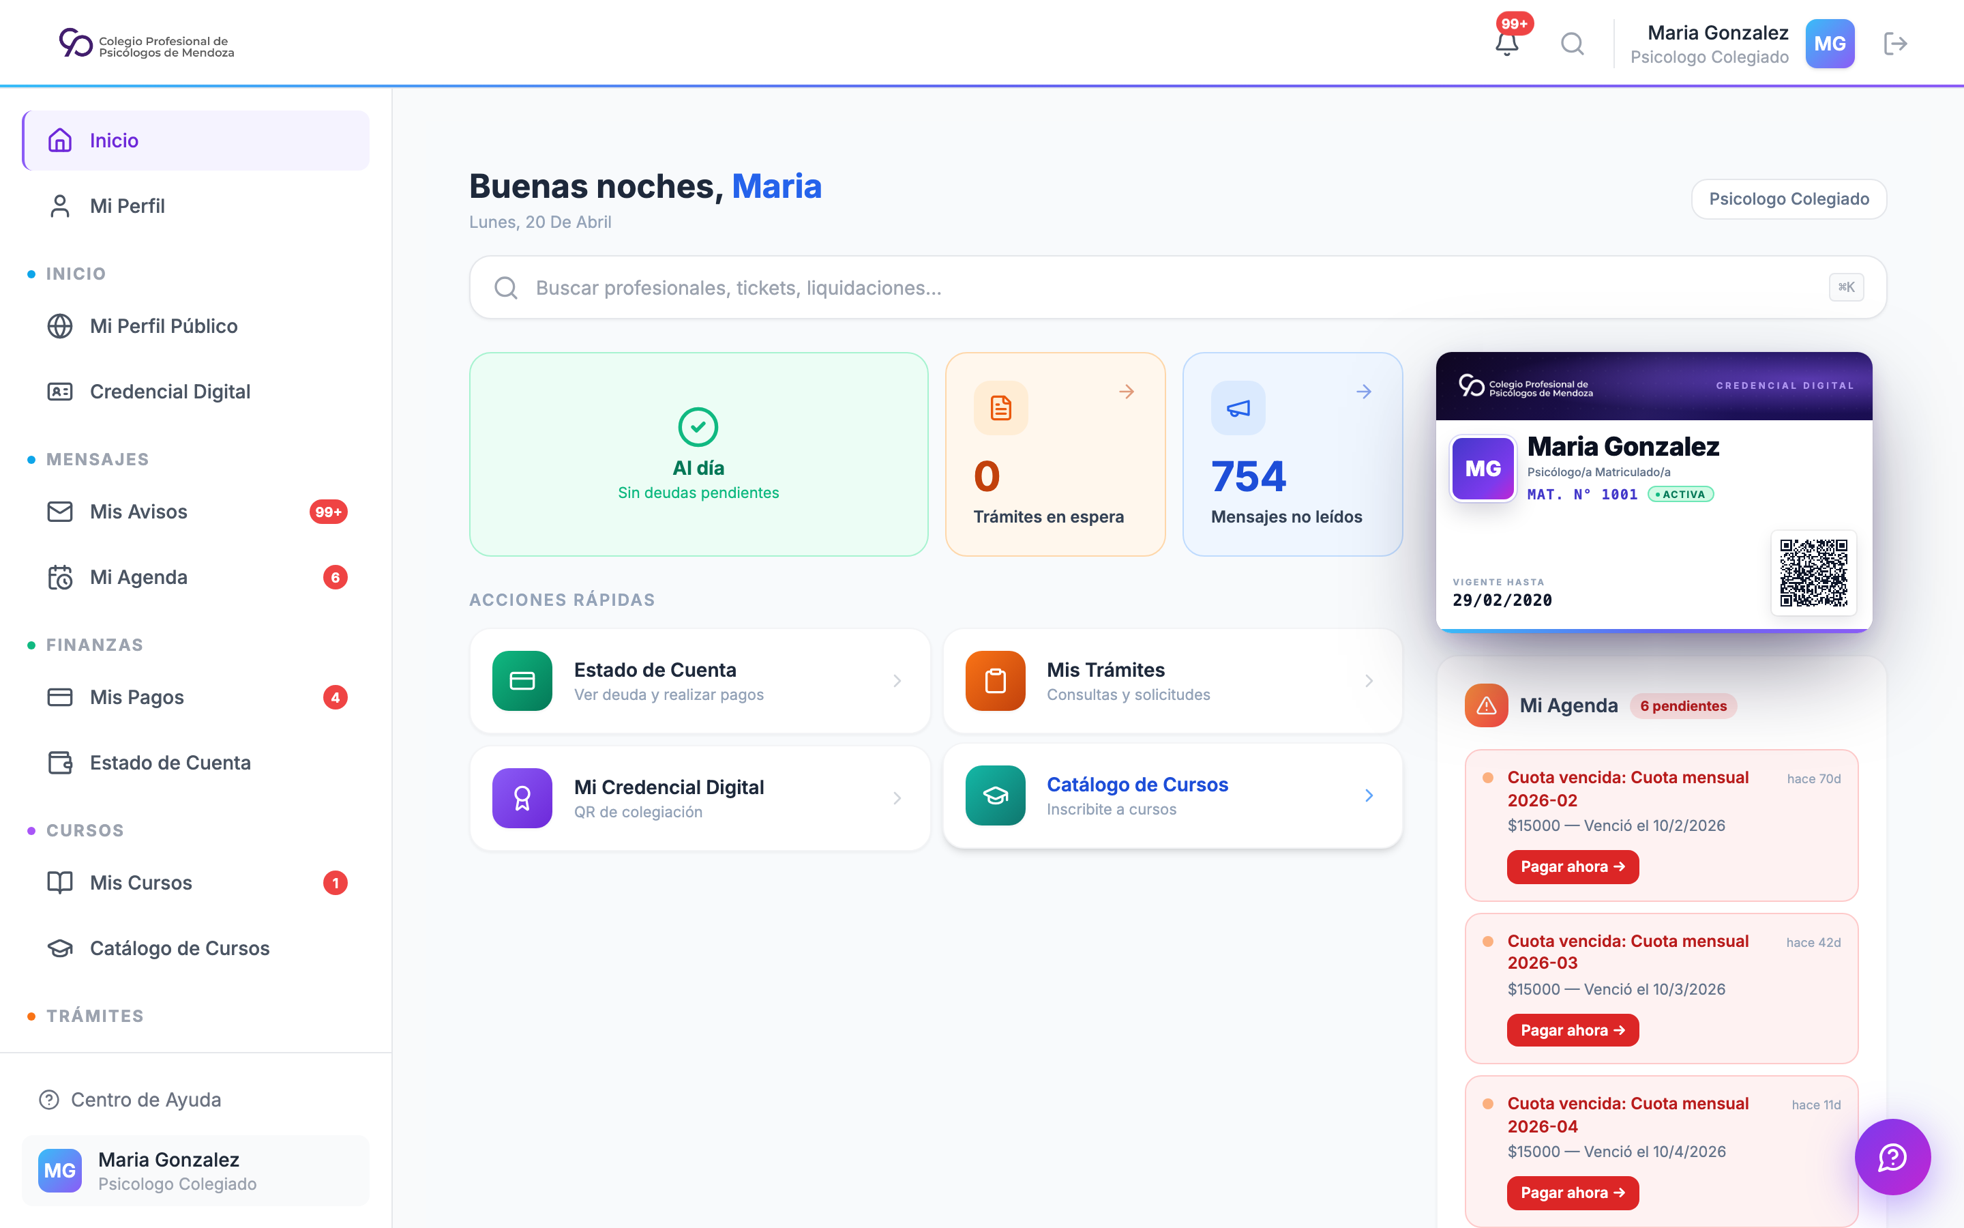This screenshot has width=1964, height=1228.
Task: Click the chevron on Catálogo de Cursos action
Action: point(1368,795)
